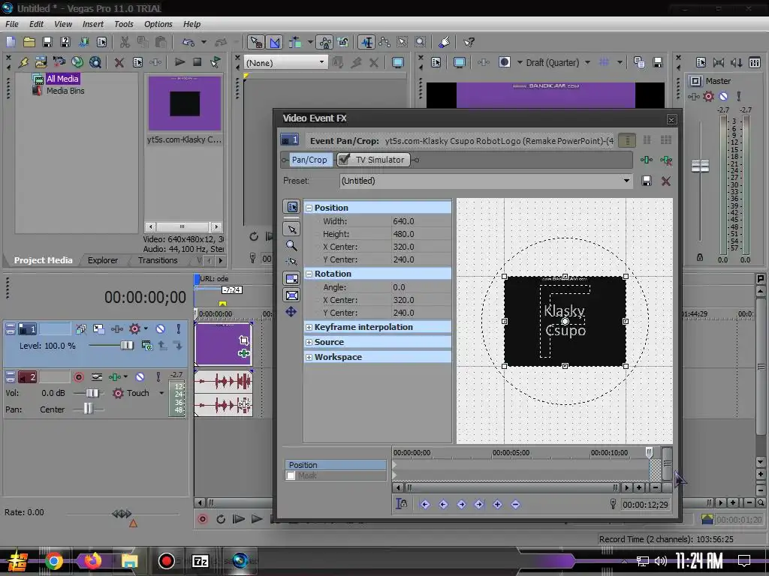This screenshot has height=576, width=769.
Task: Collapse the Position properties group
Action: [309, 208]
